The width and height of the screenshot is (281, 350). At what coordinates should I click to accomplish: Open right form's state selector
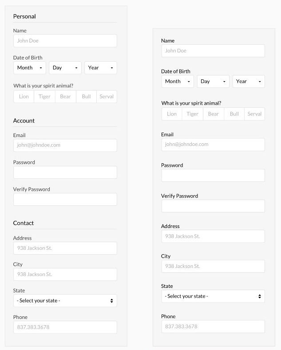coord(213,296)
